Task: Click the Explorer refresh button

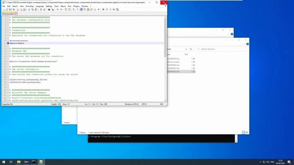Action: click(x=191, y=49)
